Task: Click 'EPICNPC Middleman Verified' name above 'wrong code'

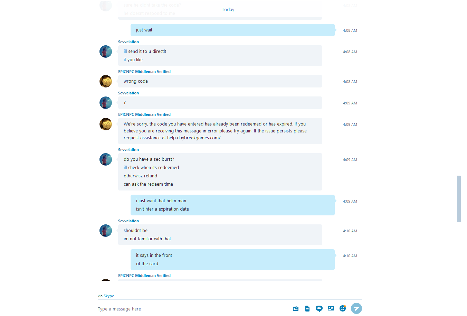Action: coord(144,72)
